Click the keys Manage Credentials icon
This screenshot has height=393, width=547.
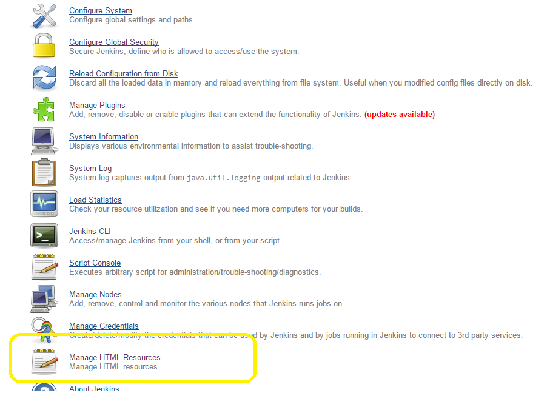click(x=44, y=330)
